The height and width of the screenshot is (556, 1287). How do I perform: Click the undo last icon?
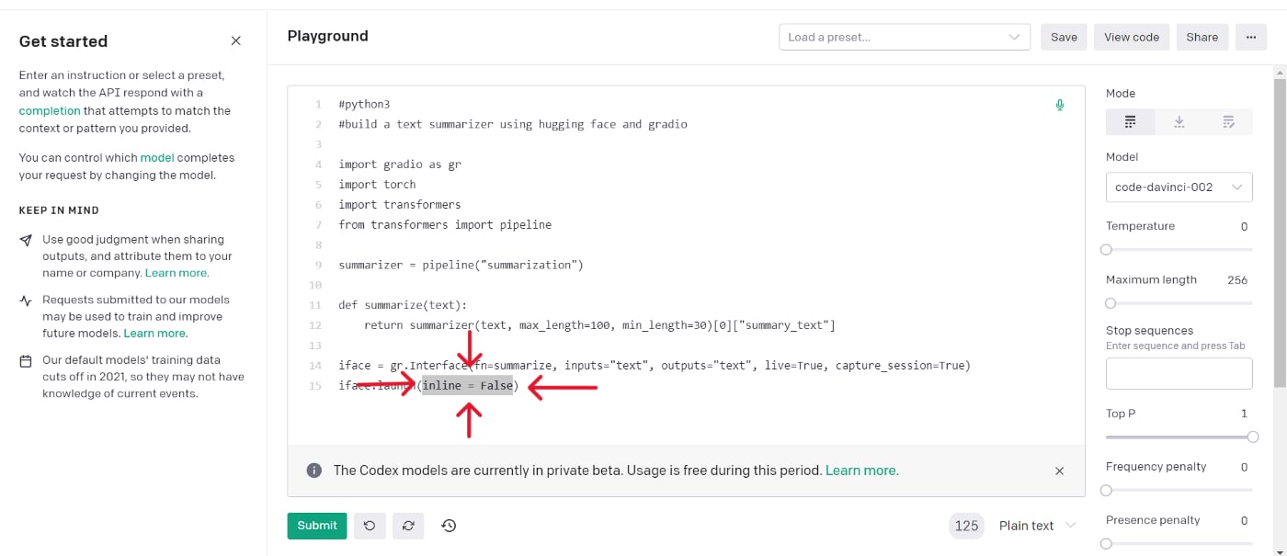(370, 526)
